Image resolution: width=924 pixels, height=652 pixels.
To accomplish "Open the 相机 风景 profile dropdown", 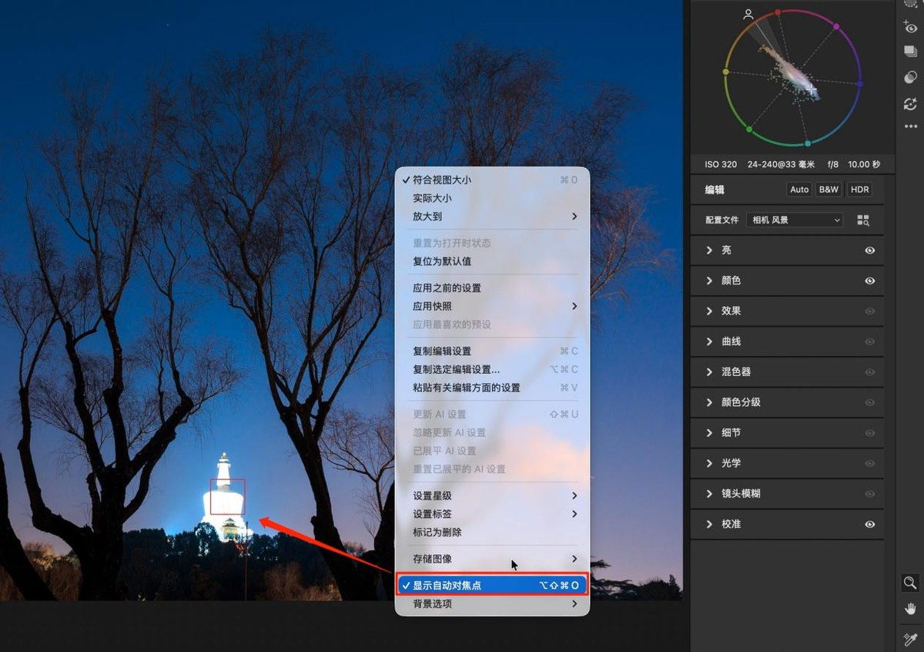I will [x=795, y=220].
